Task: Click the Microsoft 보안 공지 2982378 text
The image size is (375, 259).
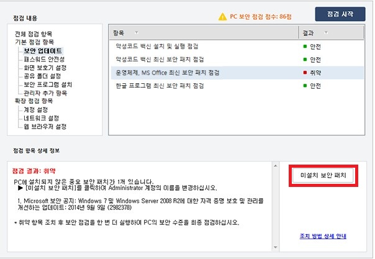Action: point(140,204)
